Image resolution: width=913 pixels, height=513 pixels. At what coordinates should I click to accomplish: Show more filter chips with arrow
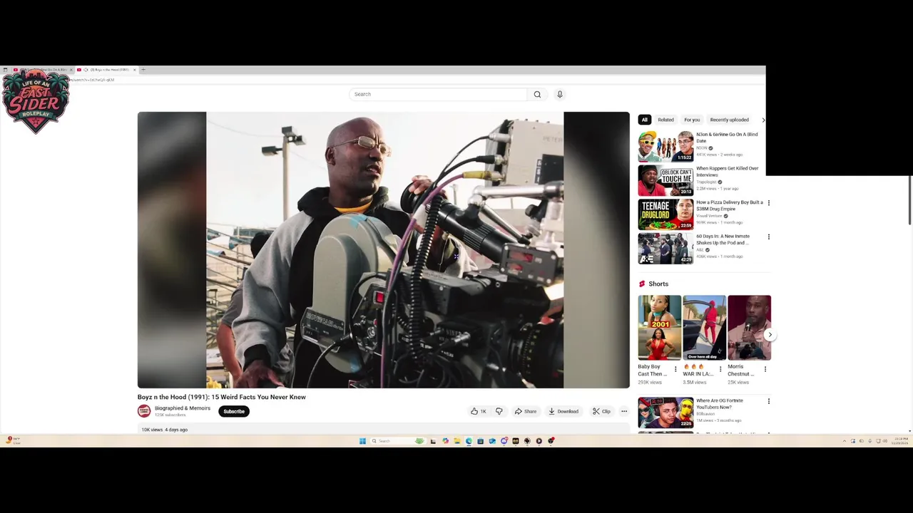[x=763, y=120]
